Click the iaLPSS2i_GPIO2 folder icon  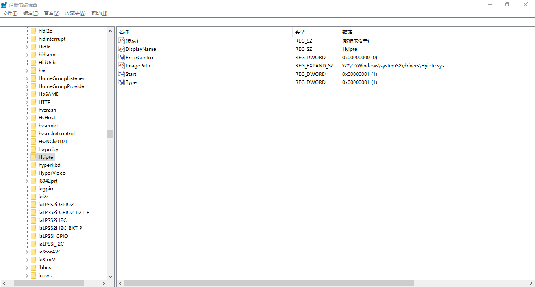pyautogui.click(x=33, y=204)
